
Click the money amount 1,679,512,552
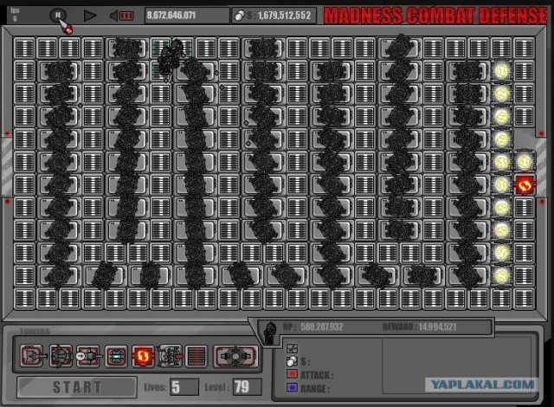coord(285,16)
